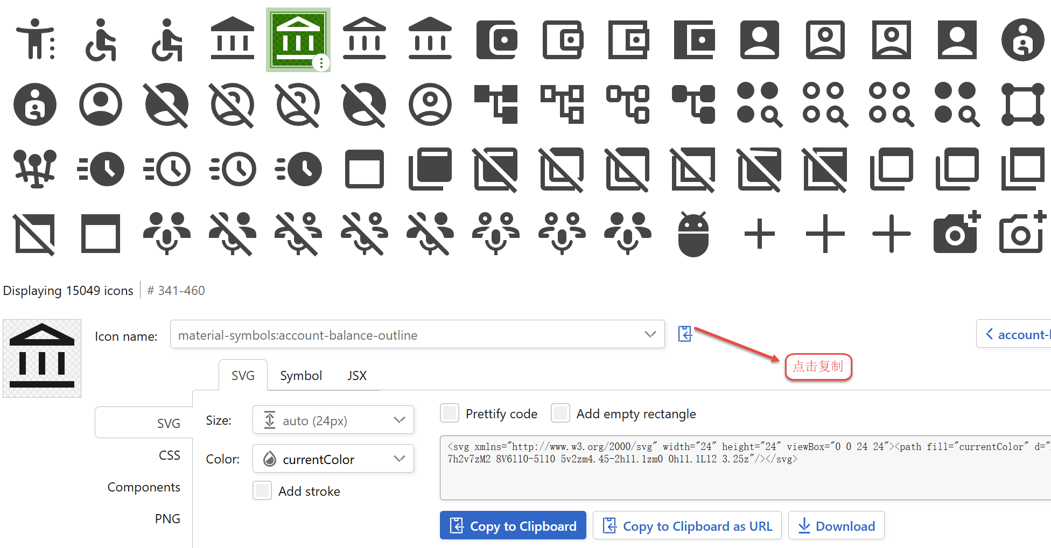The image size is (1051, 548).
Task: Switch to the Symbol tab
Action: point(300,376)
